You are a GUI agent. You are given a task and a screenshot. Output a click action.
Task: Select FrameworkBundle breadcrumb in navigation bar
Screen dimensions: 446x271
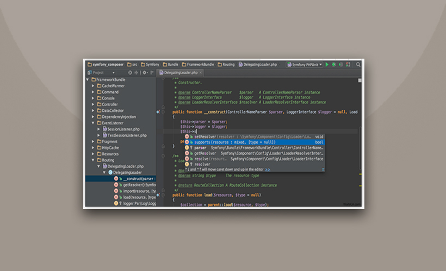tap(198, 65)
